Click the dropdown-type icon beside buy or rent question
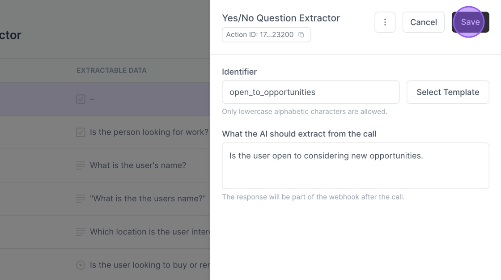The width and height of the screenshot is (501, 280). coord(81,265)
